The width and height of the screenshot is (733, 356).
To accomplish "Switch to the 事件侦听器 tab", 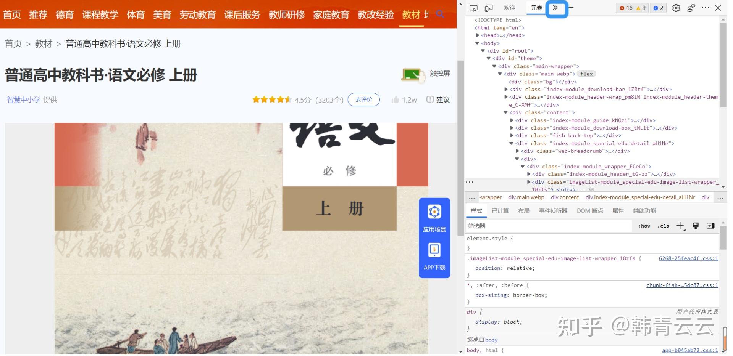I will (x=553, y=211).
